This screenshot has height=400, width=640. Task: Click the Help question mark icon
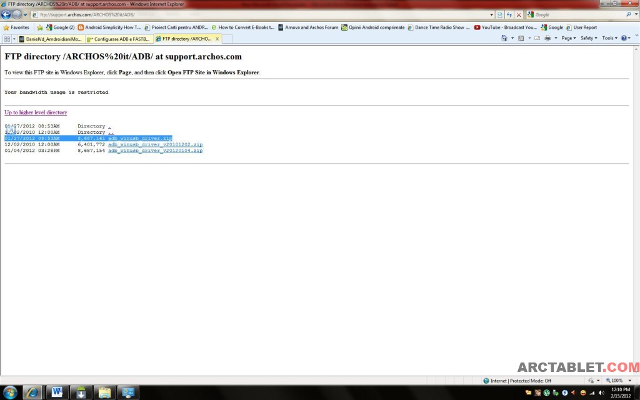click(624, 38)
